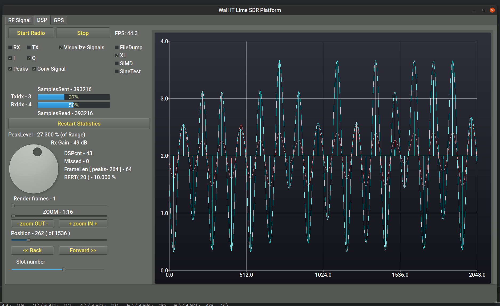
Task: Open the GPS tab
Action: [59, 20]
